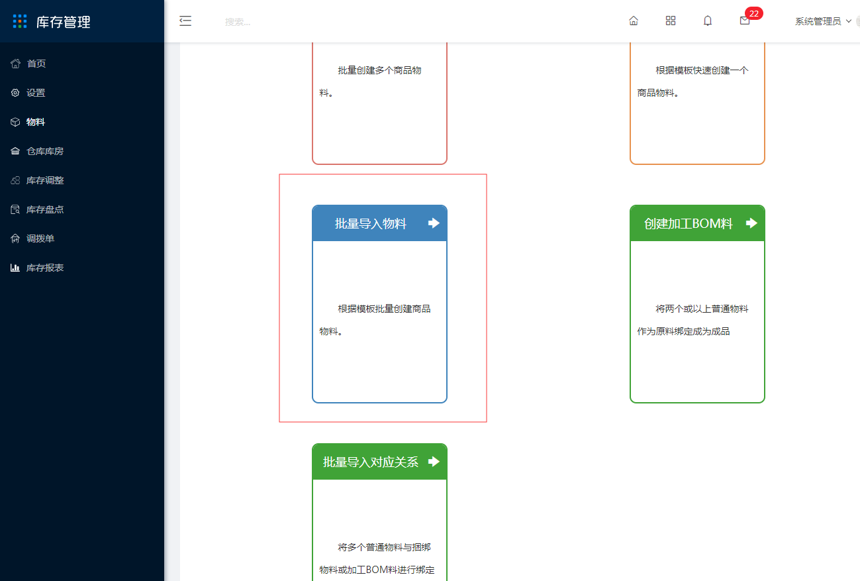Click the arrow on the 批量导入物料 card

click(434, 223)
